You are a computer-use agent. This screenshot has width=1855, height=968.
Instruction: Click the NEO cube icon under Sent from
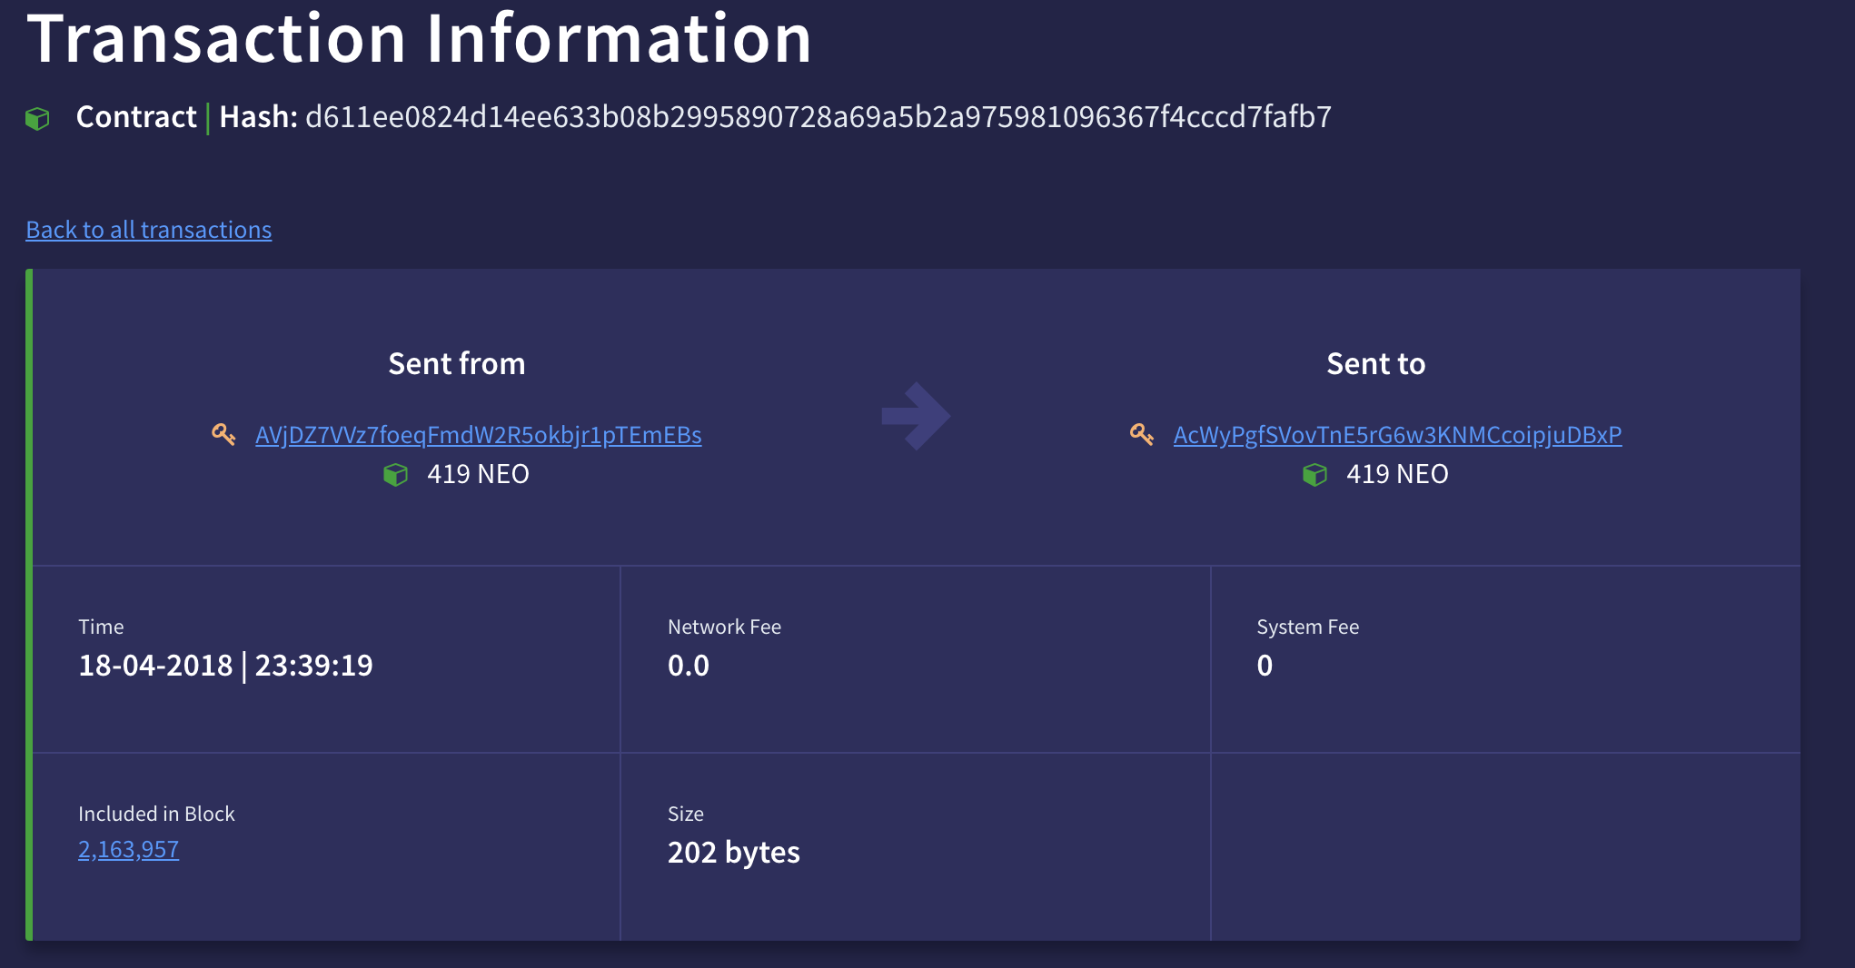click(x=396, y=475)
